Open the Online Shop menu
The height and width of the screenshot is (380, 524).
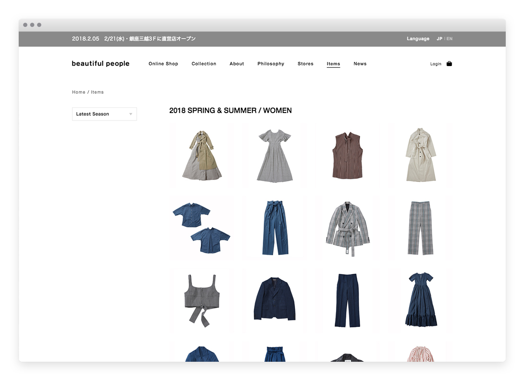[163, 63]
